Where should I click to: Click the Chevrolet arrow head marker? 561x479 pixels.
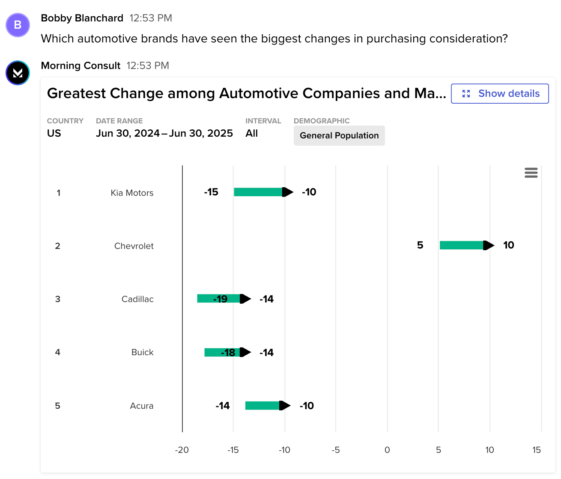pos(489,245)
